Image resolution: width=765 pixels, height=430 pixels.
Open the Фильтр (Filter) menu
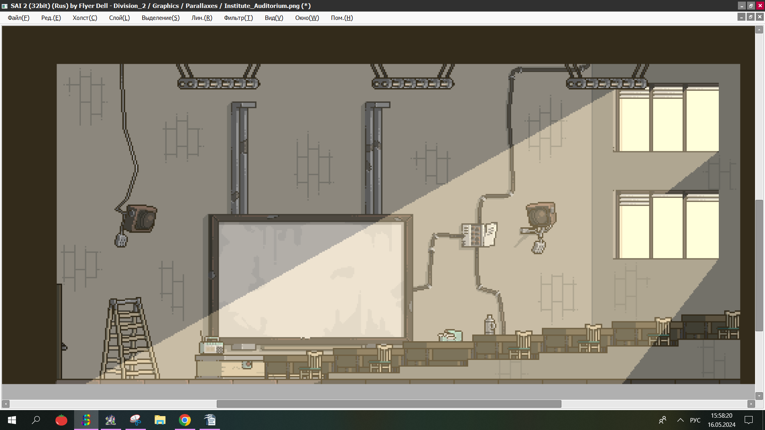point(238,18)
